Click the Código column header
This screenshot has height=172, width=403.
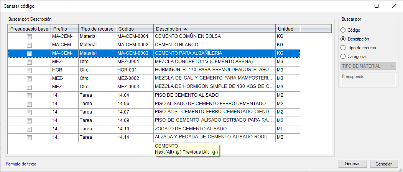coord(134,29)
